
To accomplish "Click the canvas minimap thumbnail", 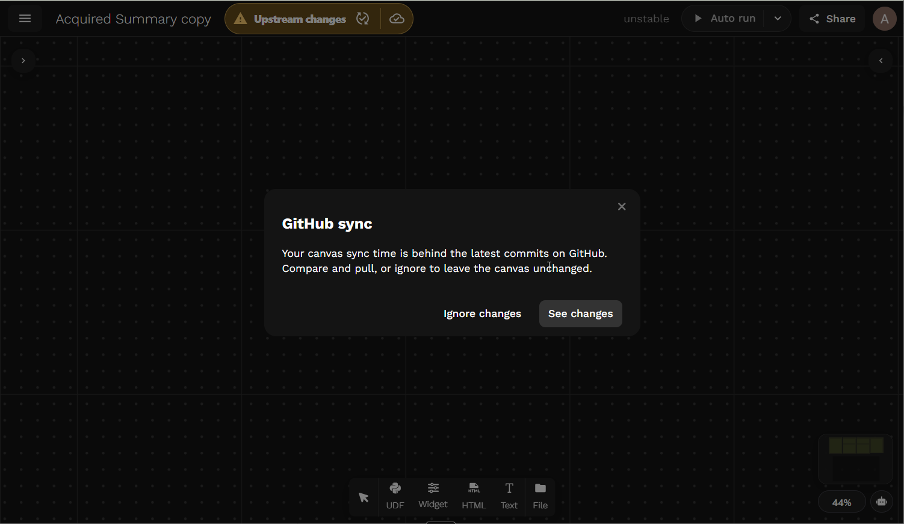I will pyautogui.click(x=855, y=459).
